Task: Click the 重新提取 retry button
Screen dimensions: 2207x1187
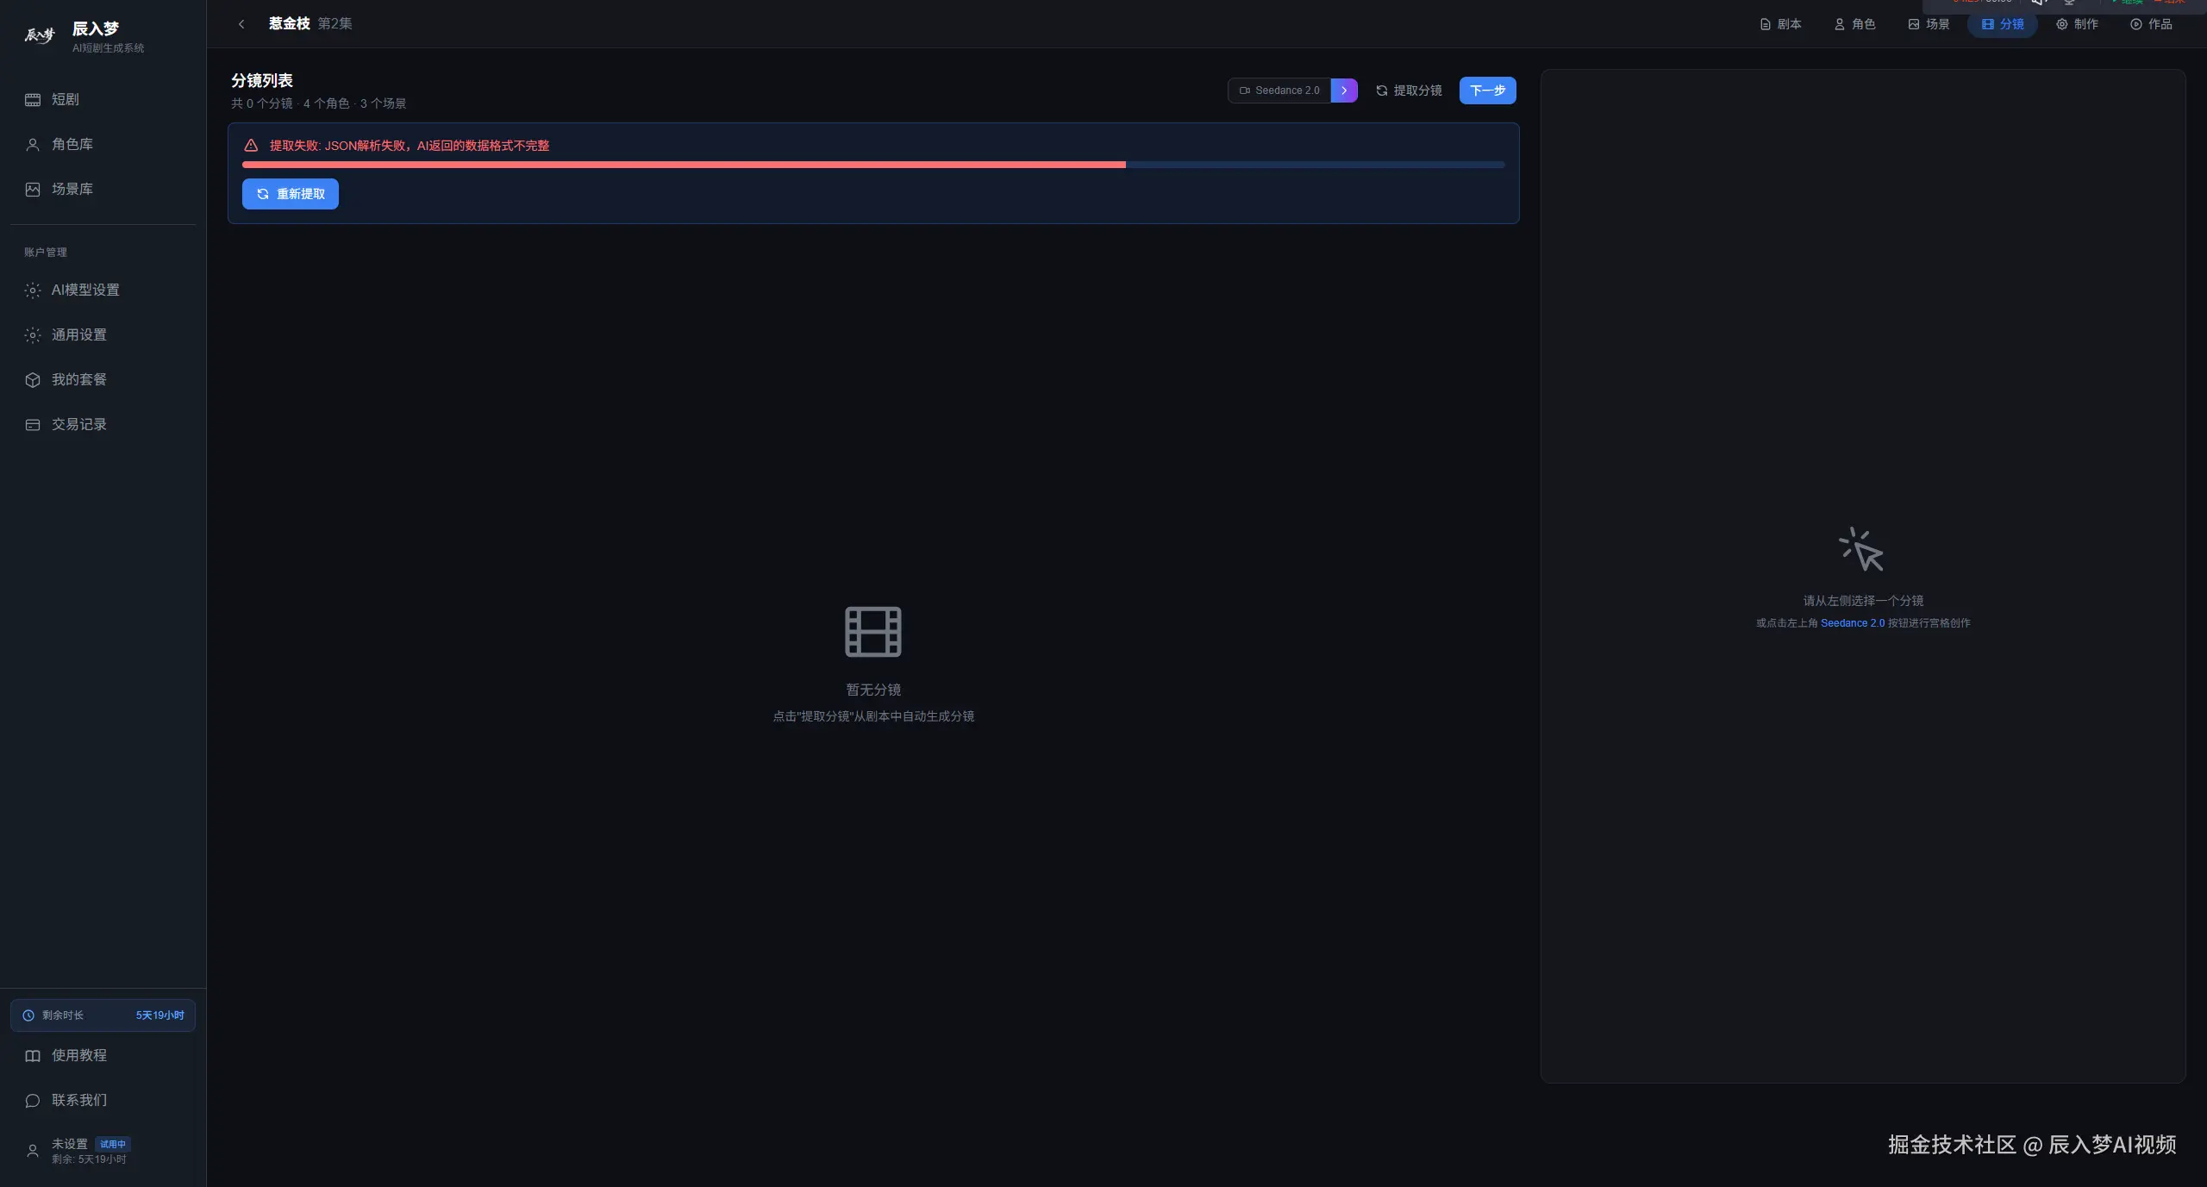Action: pyautogui.click(x=291, y=194)
